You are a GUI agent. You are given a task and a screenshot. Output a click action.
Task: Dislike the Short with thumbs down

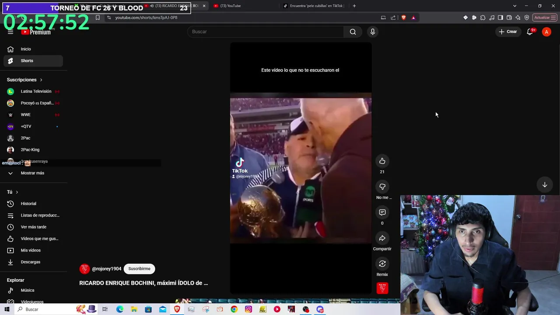(x=382, y=187)
